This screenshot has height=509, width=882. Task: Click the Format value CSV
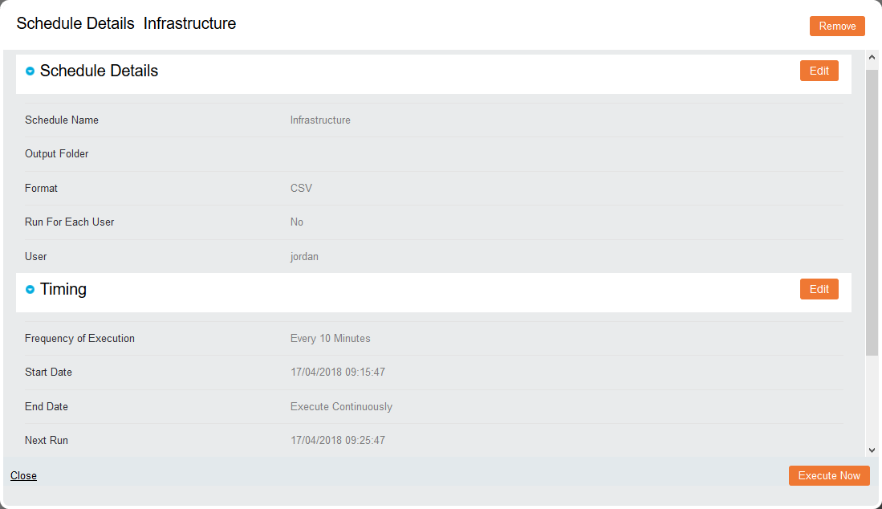pos(301,189)
